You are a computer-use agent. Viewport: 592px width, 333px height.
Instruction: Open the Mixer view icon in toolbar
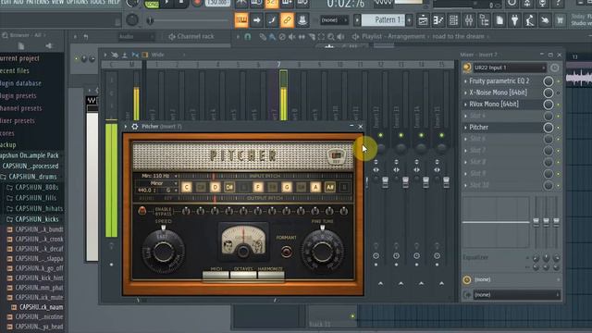tap(469, 20)
